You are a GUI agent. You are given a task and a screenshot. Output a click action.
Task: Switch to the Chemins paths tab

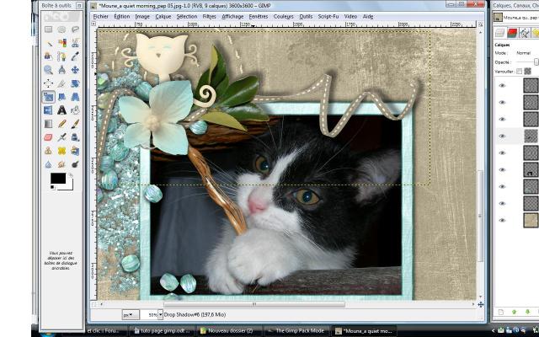tap(524, 33)
